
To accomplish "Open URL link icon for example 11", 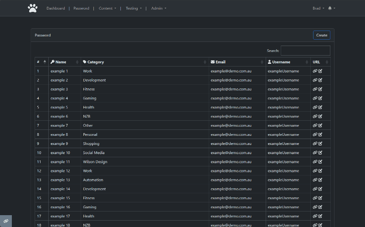I will tap(315, 162).
